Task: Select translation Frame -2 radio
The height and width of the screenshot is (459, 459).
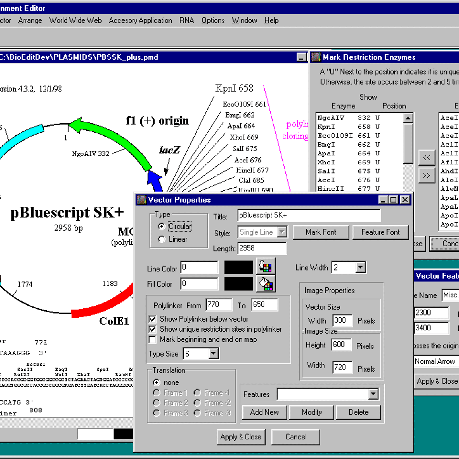Action: pyautogui.click(x=197, y=403)
